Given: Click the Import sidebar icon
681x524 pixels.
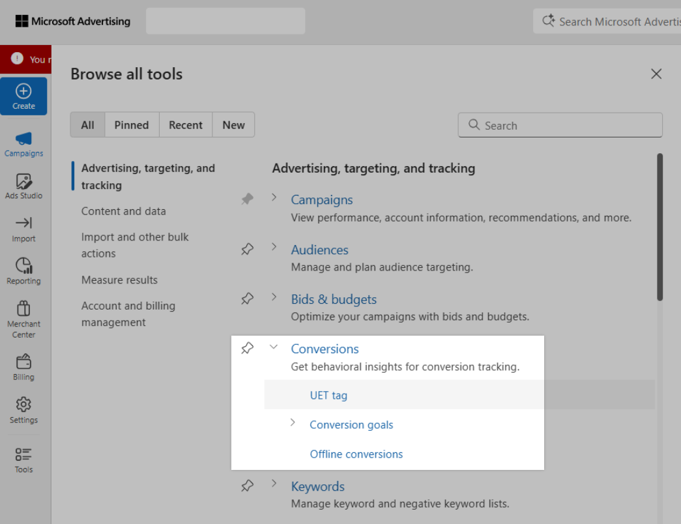Looking at the screenshot, I should pyautogui.click(x=23, y=229).
